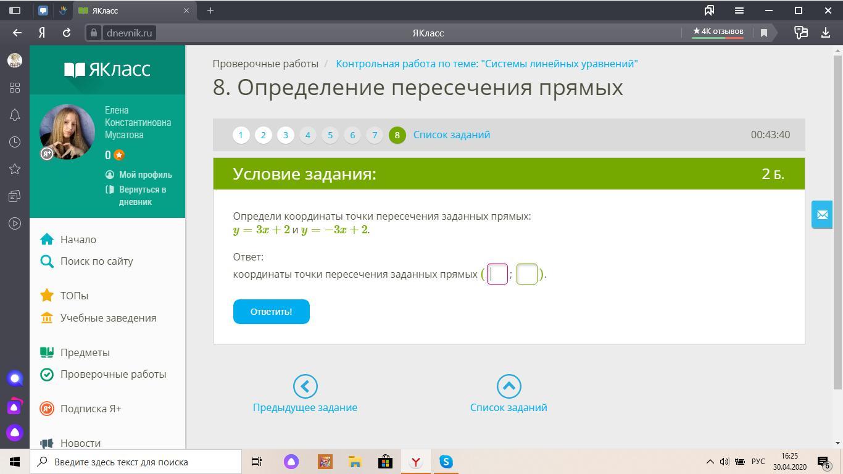Open browser sidebar favorites star
This screenshot has width=843, height=474.
click(15, 169)
